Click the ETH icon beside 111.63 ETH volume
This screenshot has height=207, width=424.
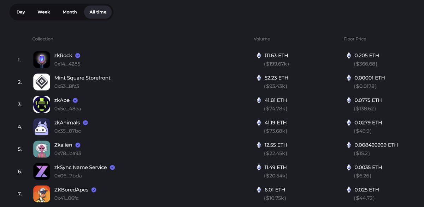259,55
